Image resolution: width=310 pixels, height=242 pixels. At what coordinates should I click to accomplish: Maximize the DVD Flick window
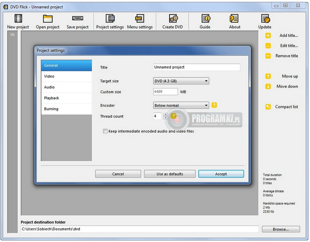coord(286,5)
